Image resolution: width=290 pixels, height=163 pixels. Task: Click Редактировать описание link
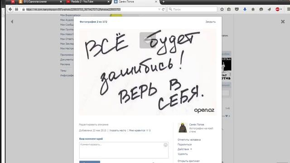tap(94, 125)
